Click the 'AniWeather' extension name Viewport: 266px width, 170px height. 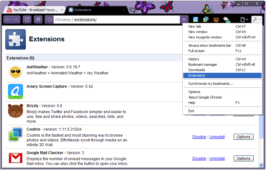(37, 67)
